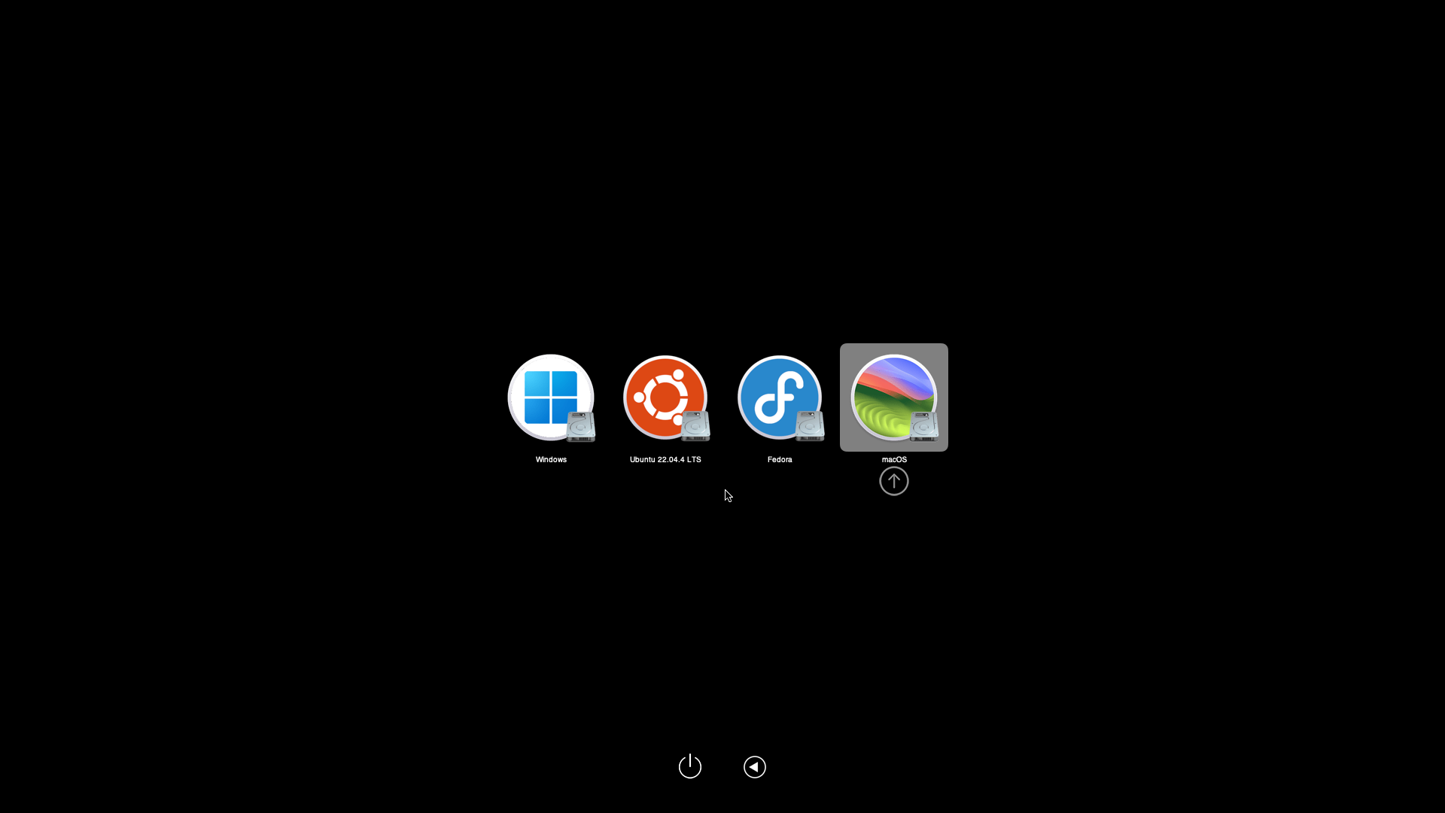
Task: Select Windows as default boot entry
Action: coord(551,397)
